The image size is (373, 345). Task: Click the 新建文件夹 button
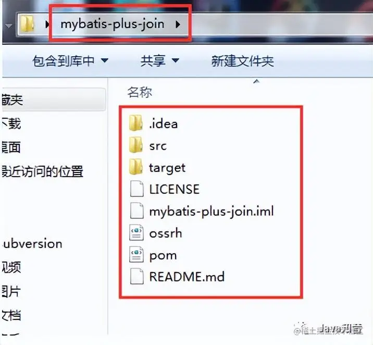[x=242, y=61]
